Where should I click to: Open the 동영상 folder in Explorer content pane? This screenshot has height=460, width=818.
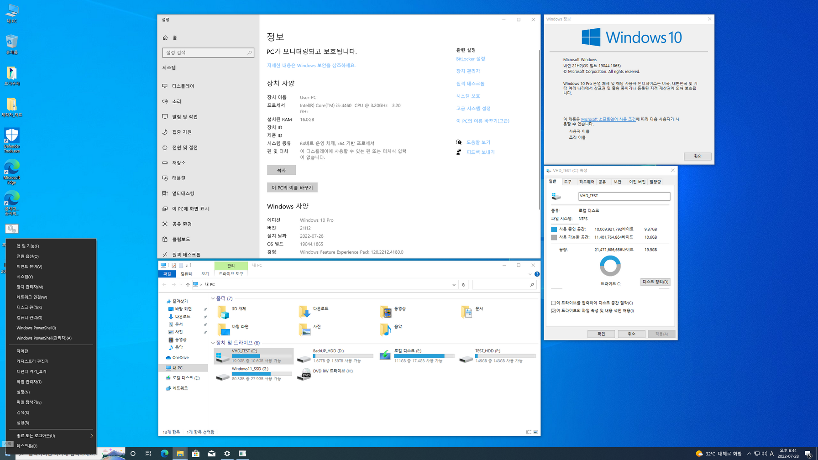point(393,311)
